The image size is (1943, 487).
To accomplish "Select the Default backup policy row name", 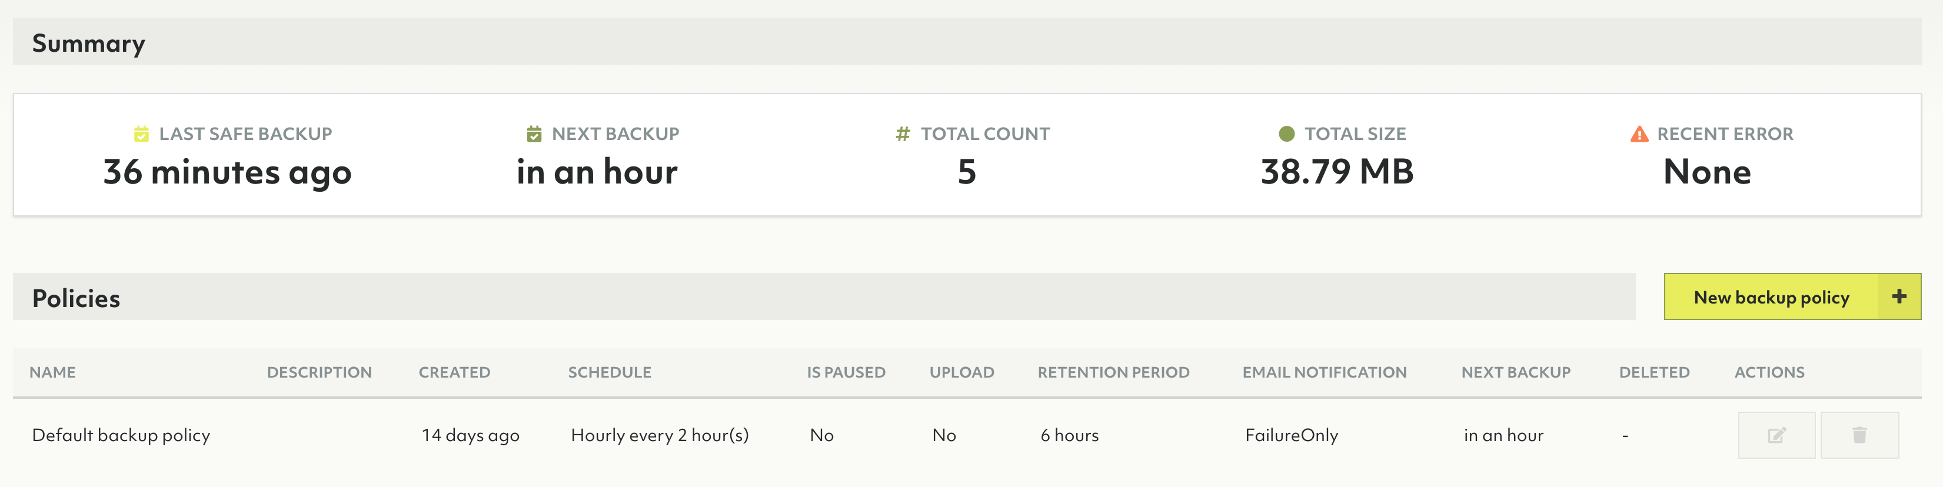I will coord(121,435).
